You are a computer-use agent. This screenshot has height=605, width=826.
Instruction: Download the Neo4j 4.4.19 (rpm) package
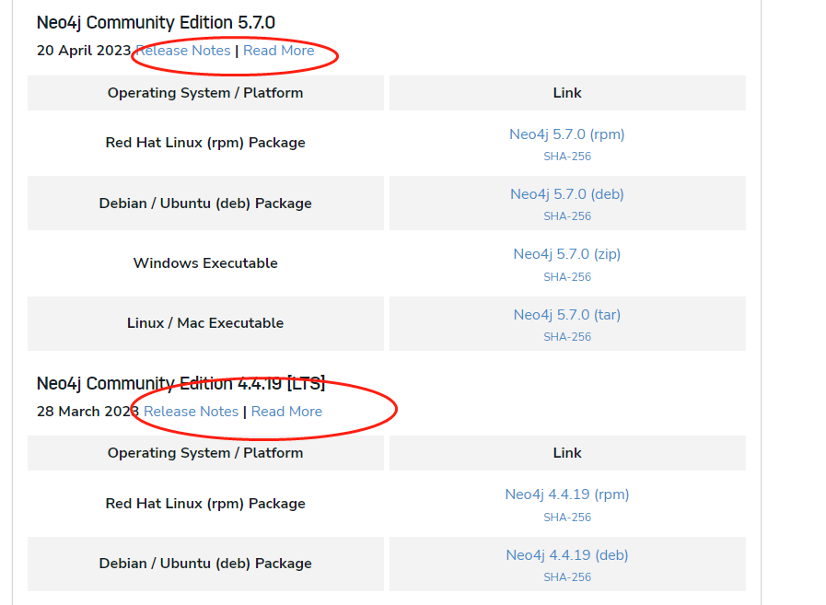[x=566, y=494]
